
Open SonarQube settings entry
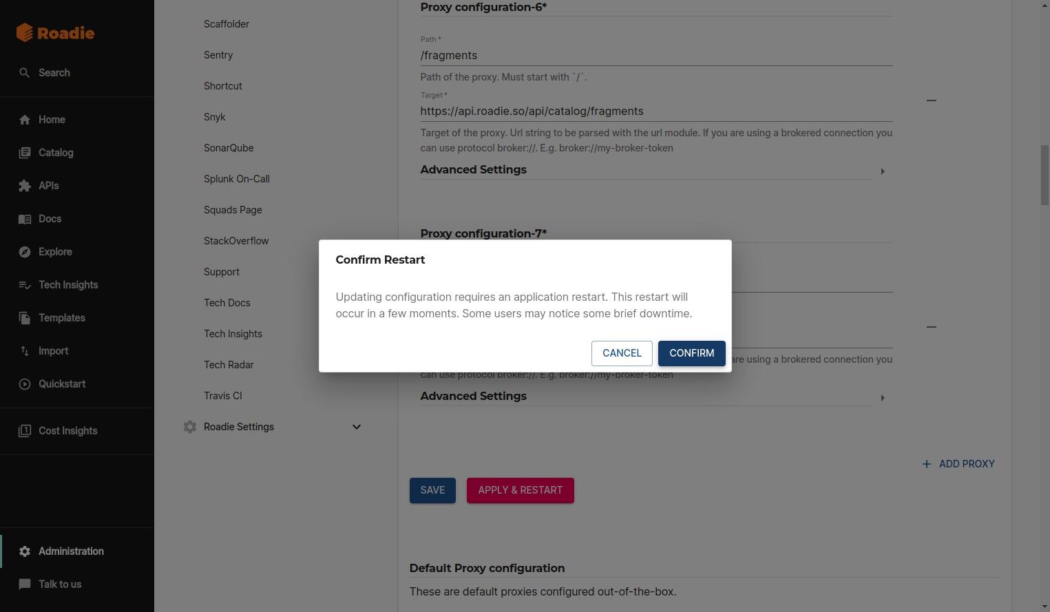point(229,148)
